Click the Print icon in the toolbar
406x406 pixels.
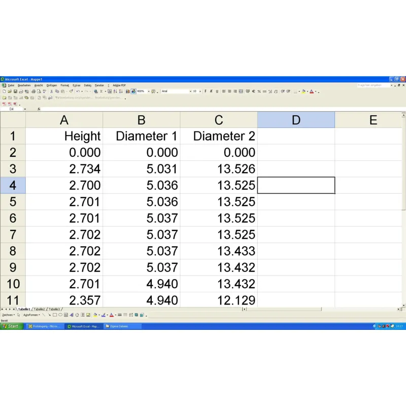tap(33, 91)
